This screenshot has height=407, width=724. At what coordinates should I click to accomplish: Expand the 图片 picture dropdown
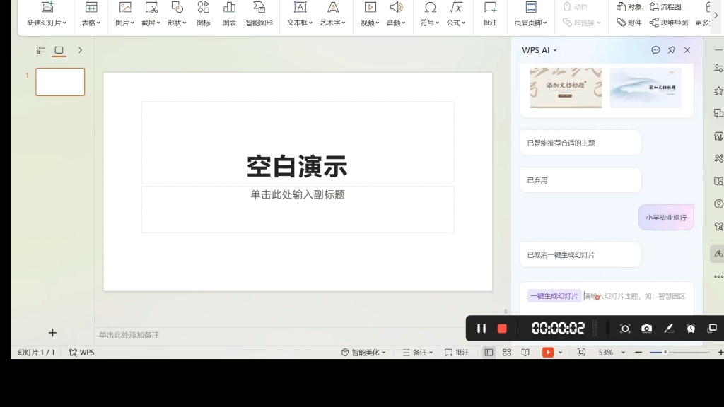click(x=132, y=22)
